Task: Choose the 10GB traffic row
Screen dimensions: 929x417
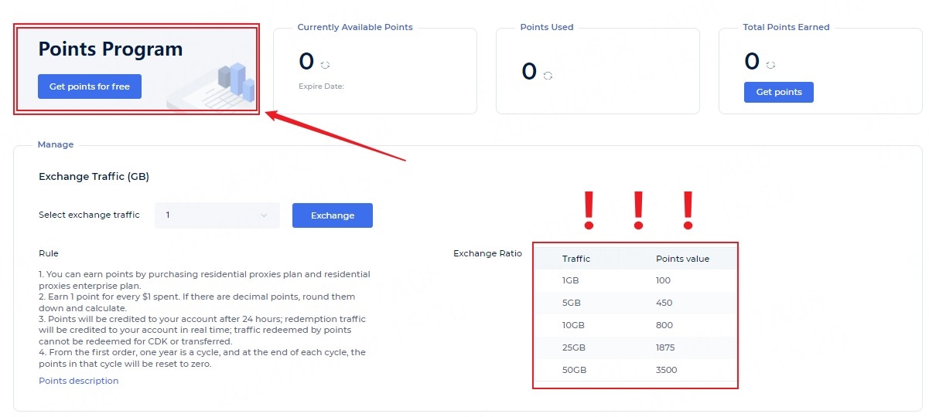Action: [x=635, y=325]
